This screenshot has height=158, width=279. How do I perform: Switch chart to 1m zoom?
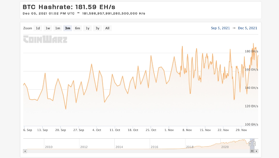pyautogui.click(x=58, y=28)
